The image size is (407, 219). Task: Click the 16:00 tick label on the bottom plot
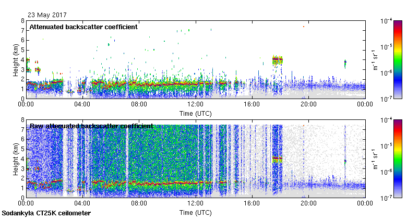[252, 203]
